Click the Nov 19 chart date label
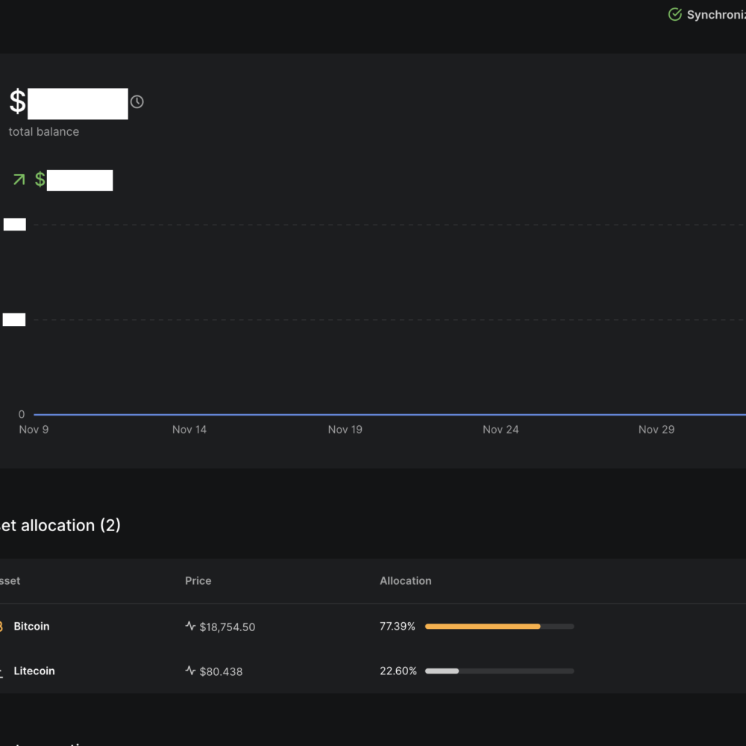The height and width of the screenshot is (746, 746). click(345, 430)
